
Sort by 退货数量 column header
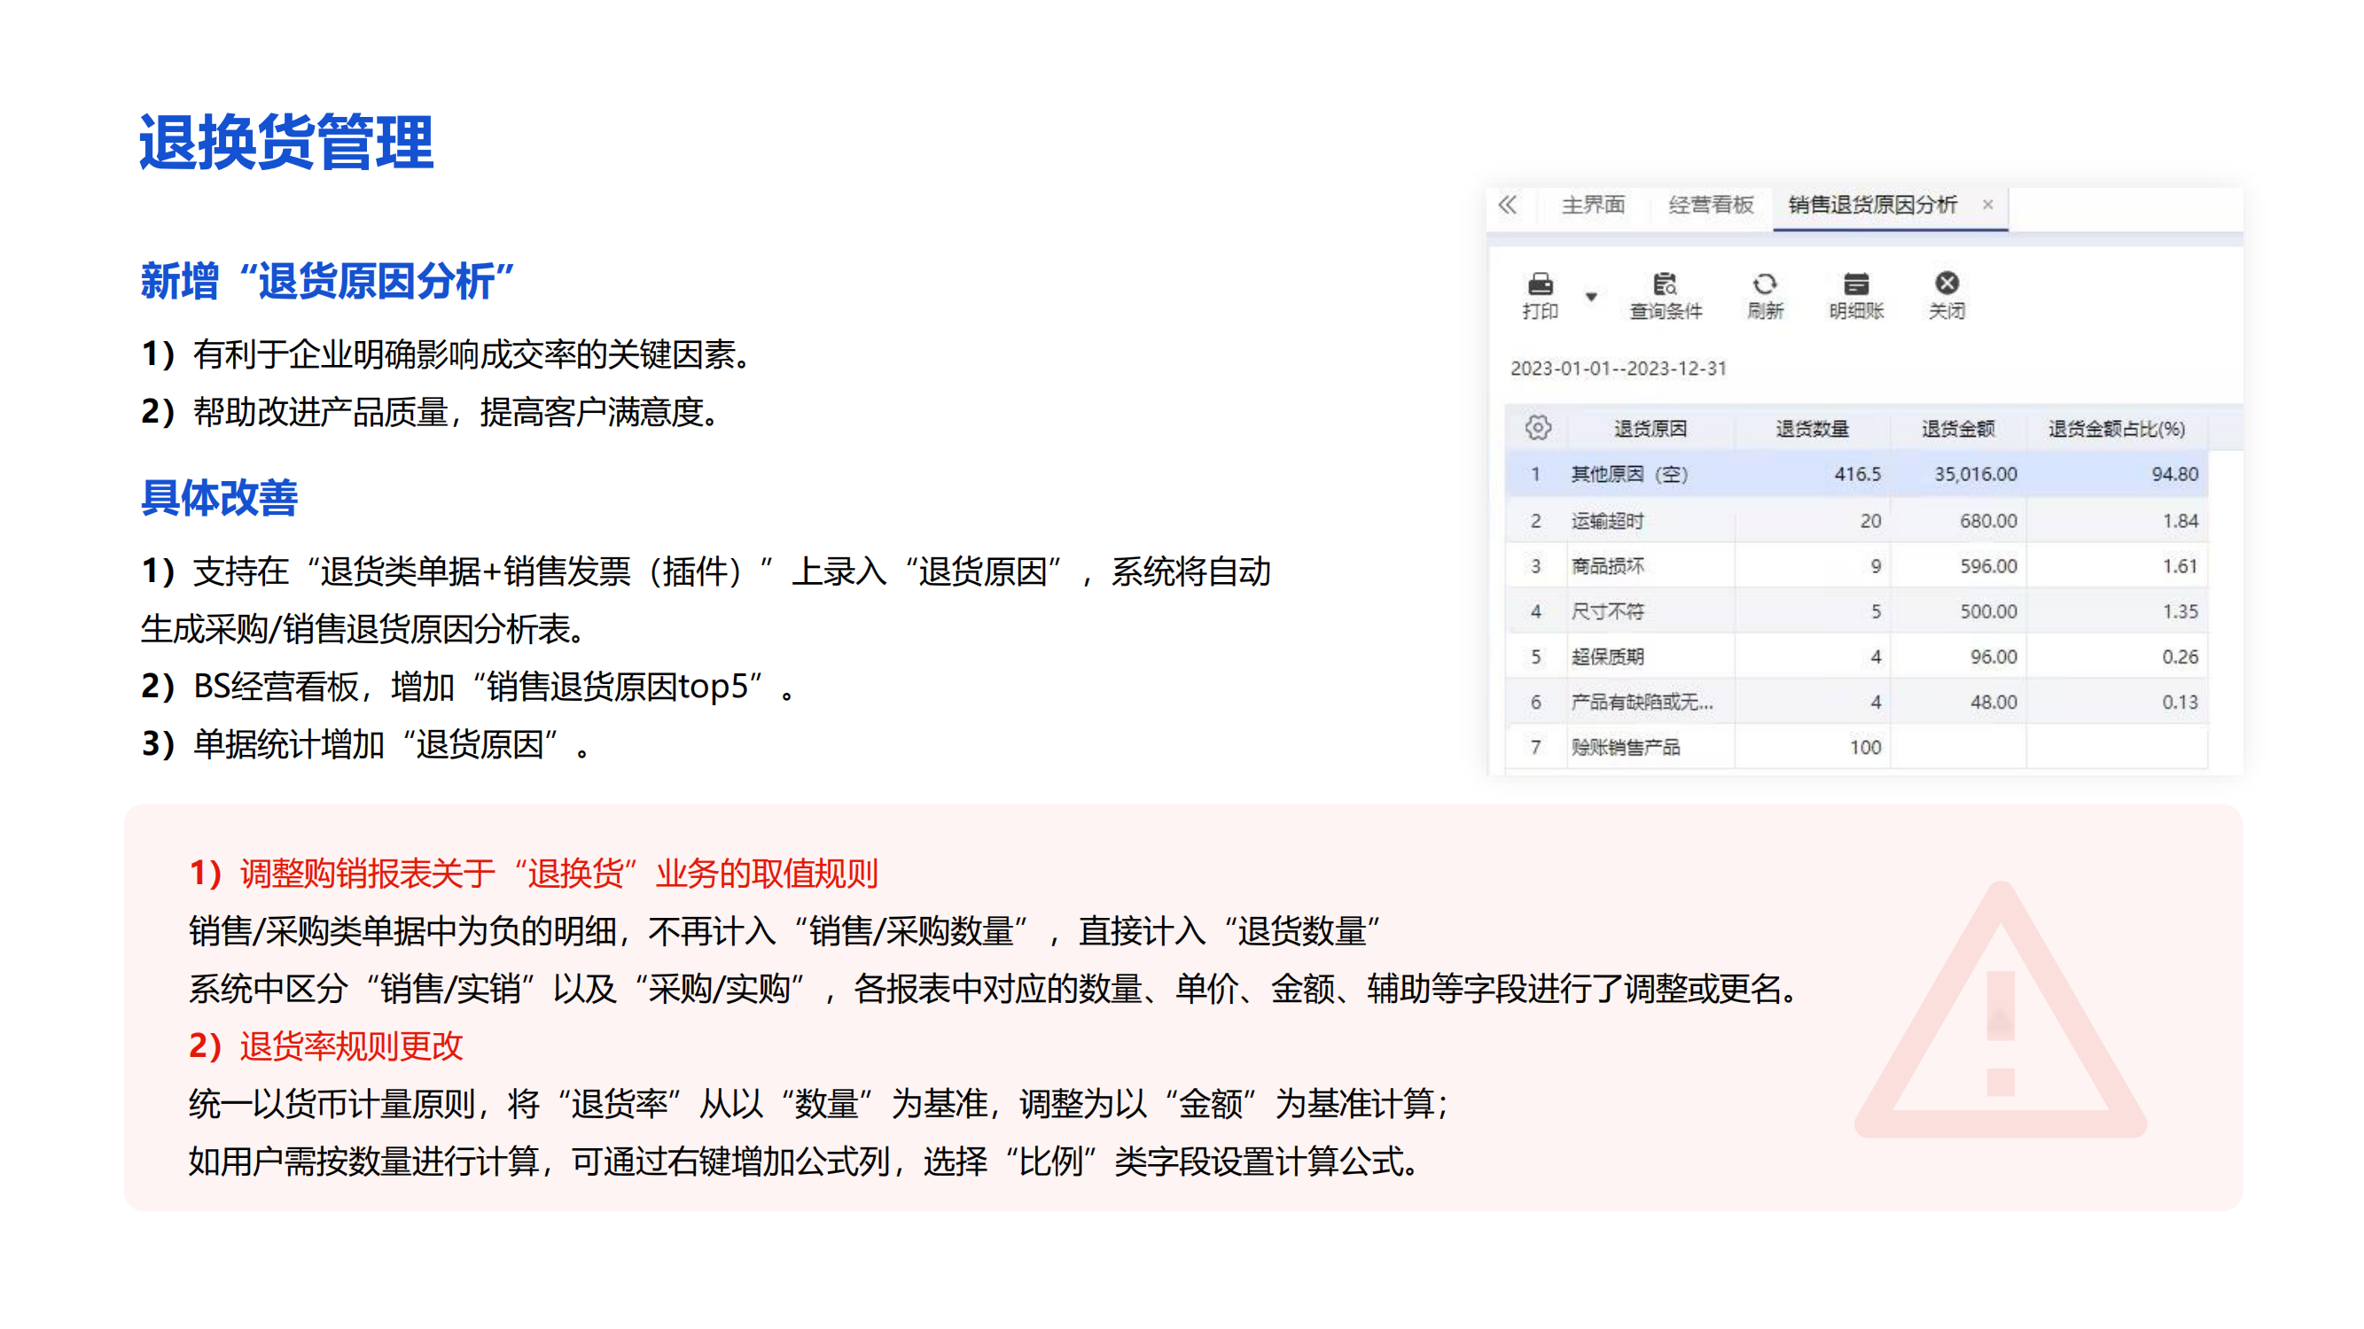1812,428
